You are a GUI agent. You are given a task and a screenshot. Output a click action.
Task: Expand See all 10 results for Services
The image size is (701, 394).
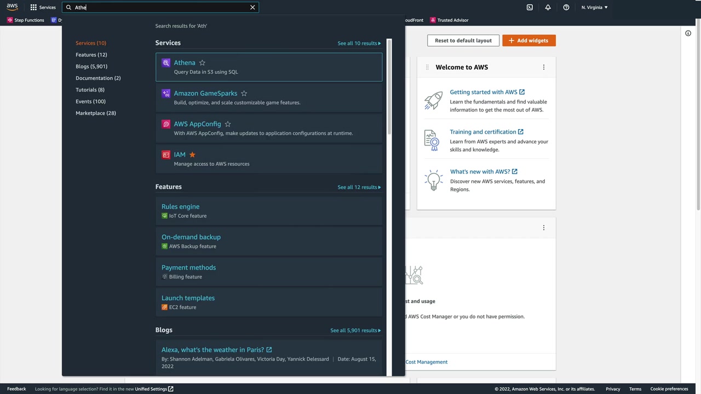[359, 43]
